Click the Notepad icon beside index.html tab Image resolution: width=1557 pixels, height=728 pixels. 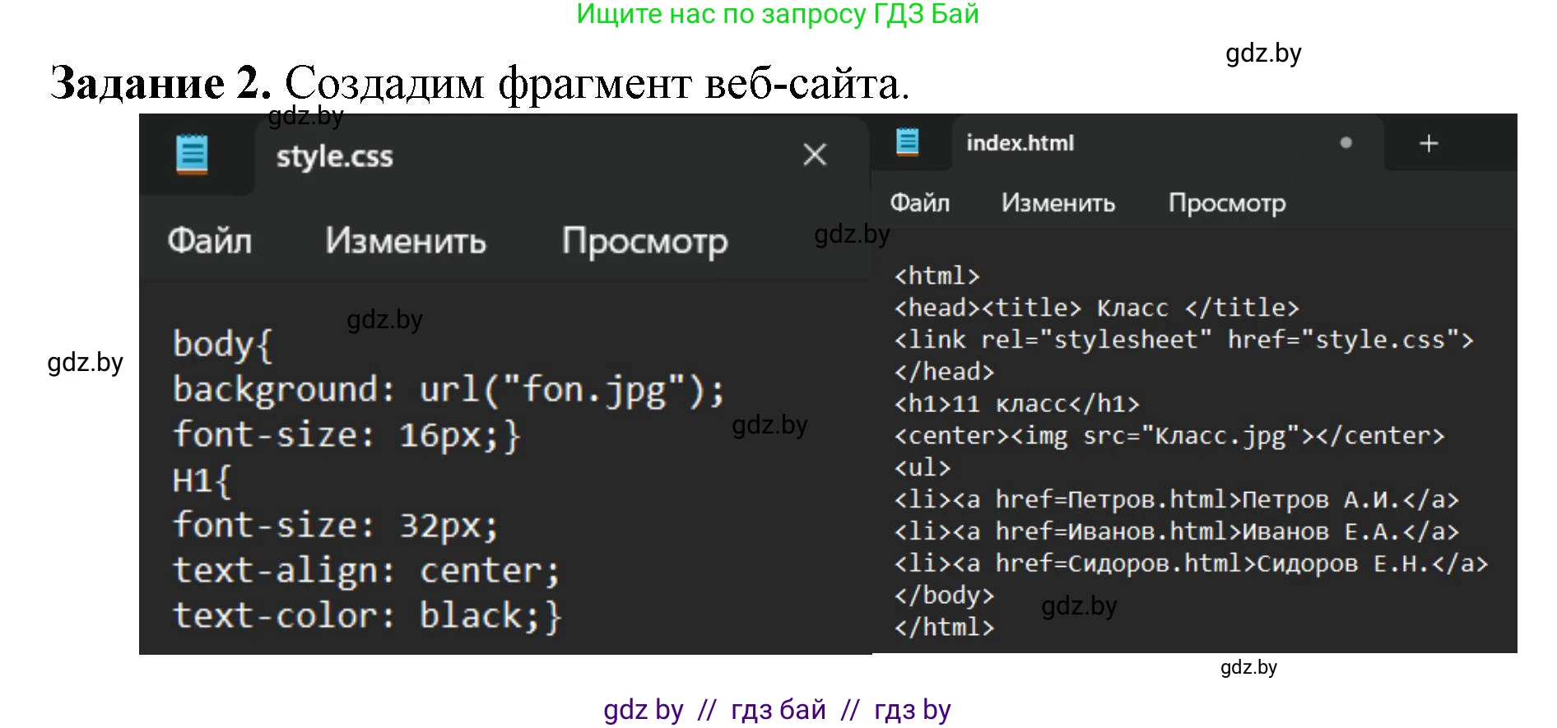click(x=907, y=142)
